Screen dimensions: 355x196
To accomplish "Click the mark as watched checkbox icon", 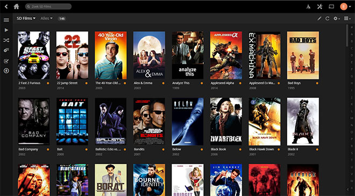I will coord(6,61).
